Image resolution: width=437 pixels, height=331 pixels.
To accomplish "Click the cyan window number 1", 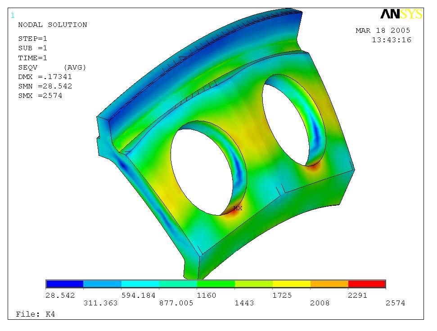I will tap(13, 15).
